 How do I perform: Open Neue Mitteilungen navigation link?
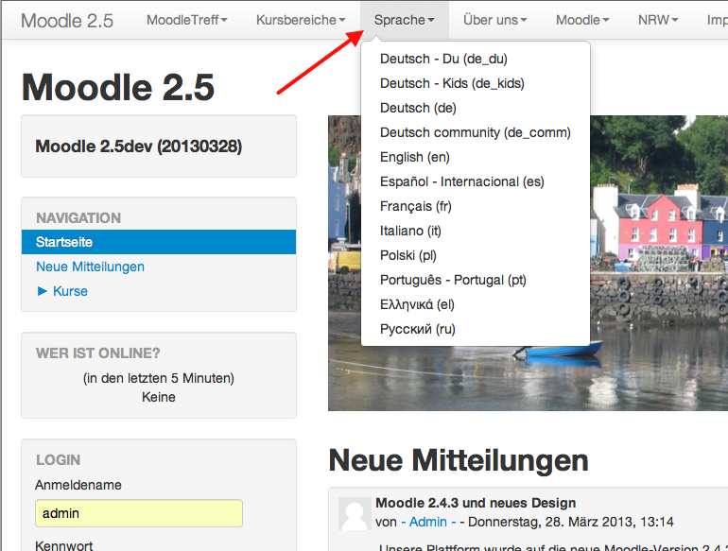coord(90,267)
